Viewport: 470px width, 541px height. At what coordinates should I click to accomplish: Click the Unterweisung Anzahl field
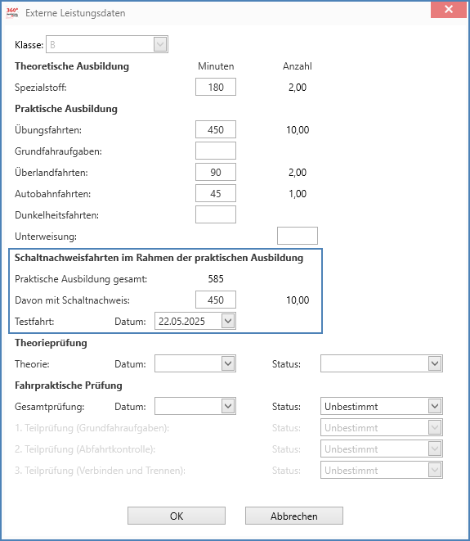click(x=298, y=236)
